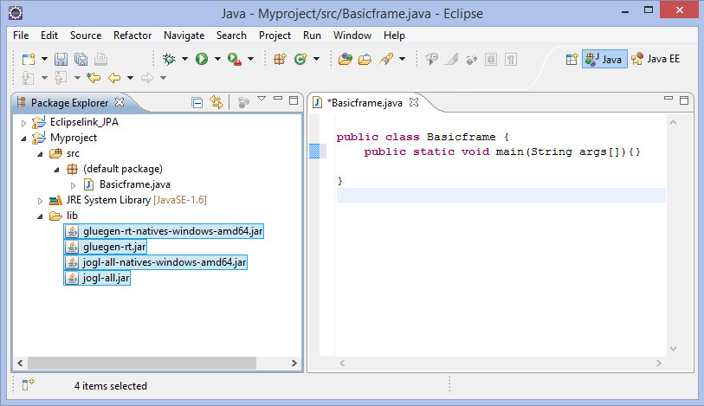The width and height of the screenshot is (704, 406).
Task: Open the Run configurations dropdown arrow
Action: pyautogui.click(x=217, y=59)
